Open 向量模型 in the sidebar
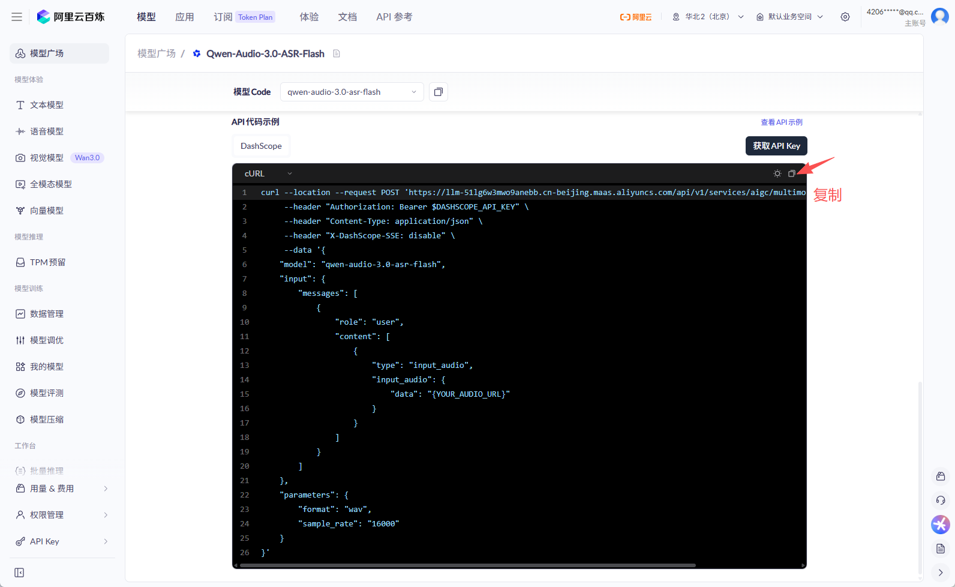The image size is (955, 587). (x=59, y=211)
